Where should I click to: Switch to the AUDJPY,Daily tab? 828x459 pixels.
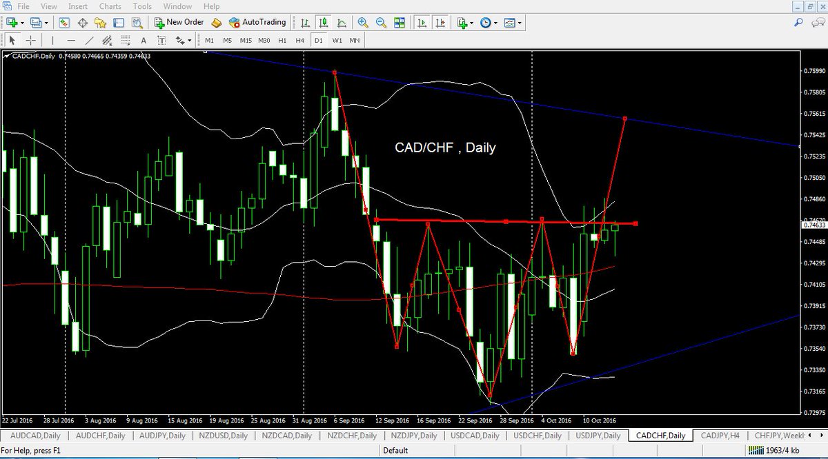pos(161,436)
